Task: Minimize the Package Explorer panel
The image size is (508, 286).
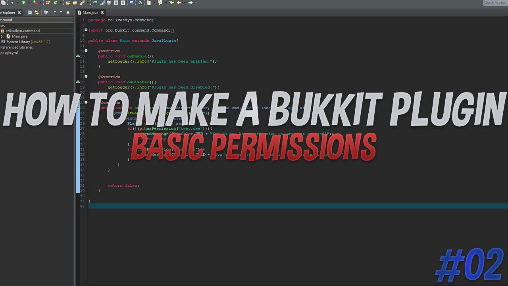Action: 61,12
